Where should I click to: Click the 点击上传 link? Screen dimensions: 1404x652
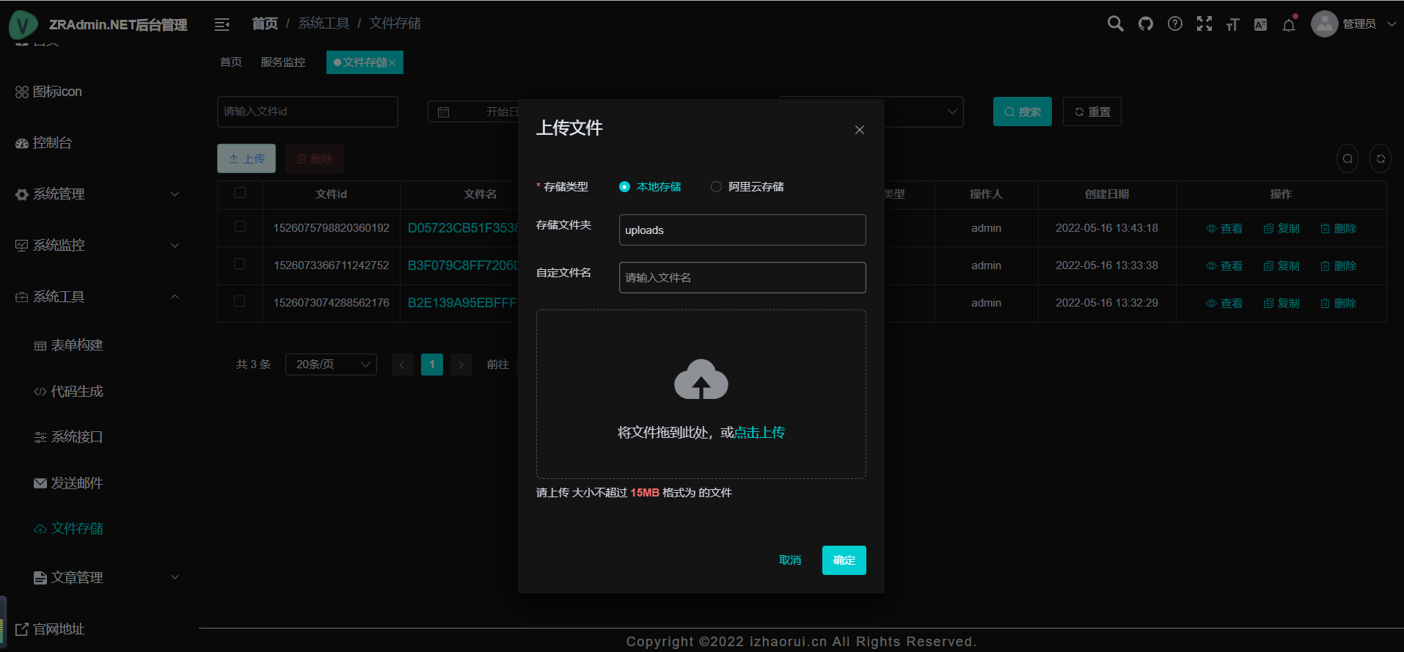(x=759, y=433)
